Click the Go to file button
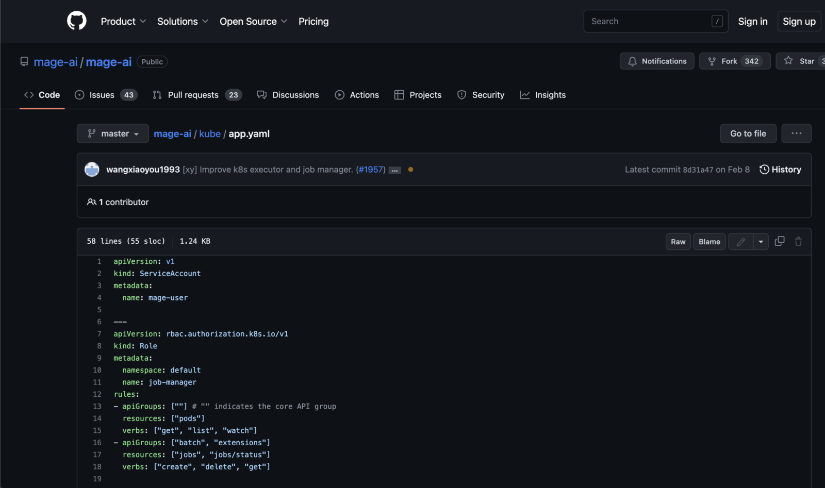The width and height of the screenshot is (825, 488). pos(748,133)
